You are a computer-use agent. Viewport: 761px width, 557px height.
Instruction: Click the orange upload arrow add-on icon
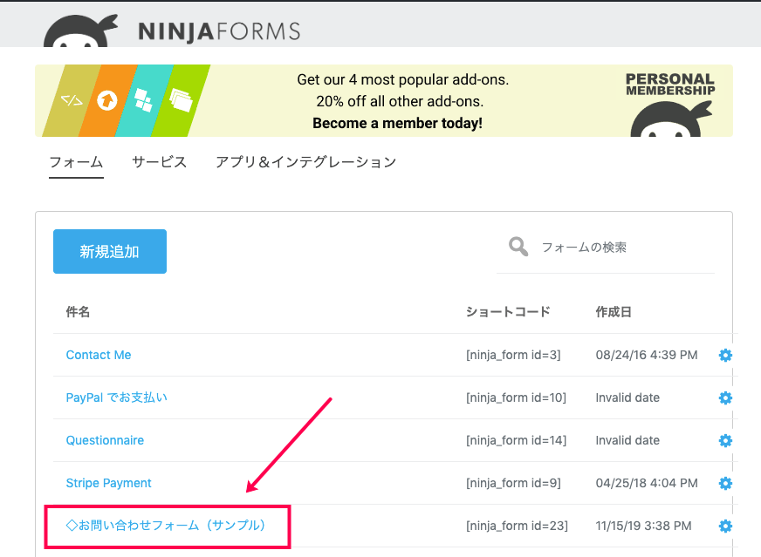(x=107, y=100)
